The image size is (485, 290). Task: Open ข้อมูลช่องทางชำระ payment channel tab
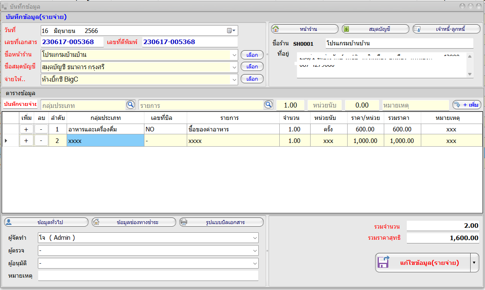[x=134, y=222]
